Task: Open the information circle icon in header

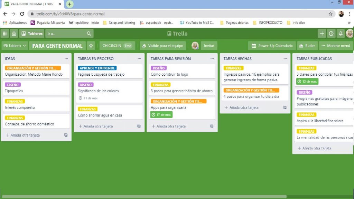Action: click(332, 33)
